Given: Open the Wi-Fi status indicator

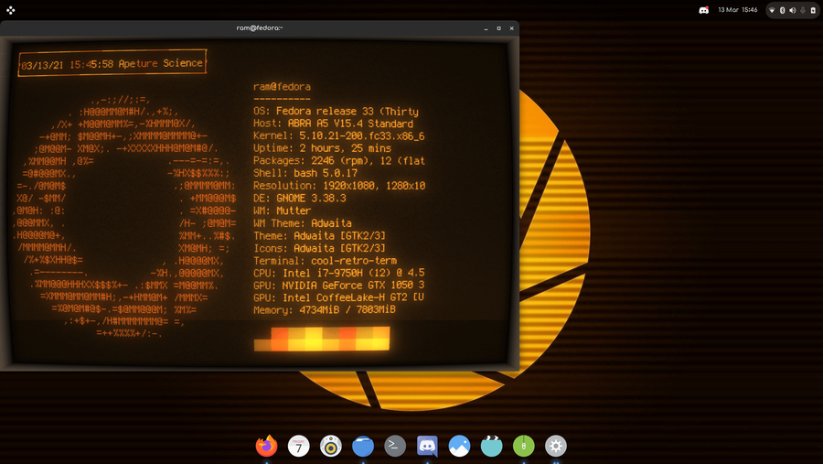Looking at the screenshot, I should pos(773,10).
